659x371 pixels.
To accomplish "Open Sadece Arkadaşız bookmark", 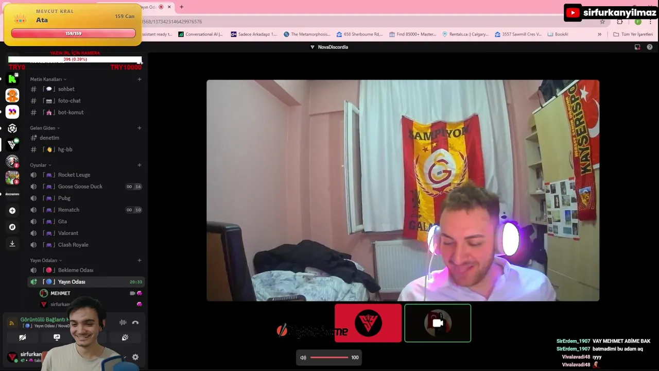I will coord(254,34).
